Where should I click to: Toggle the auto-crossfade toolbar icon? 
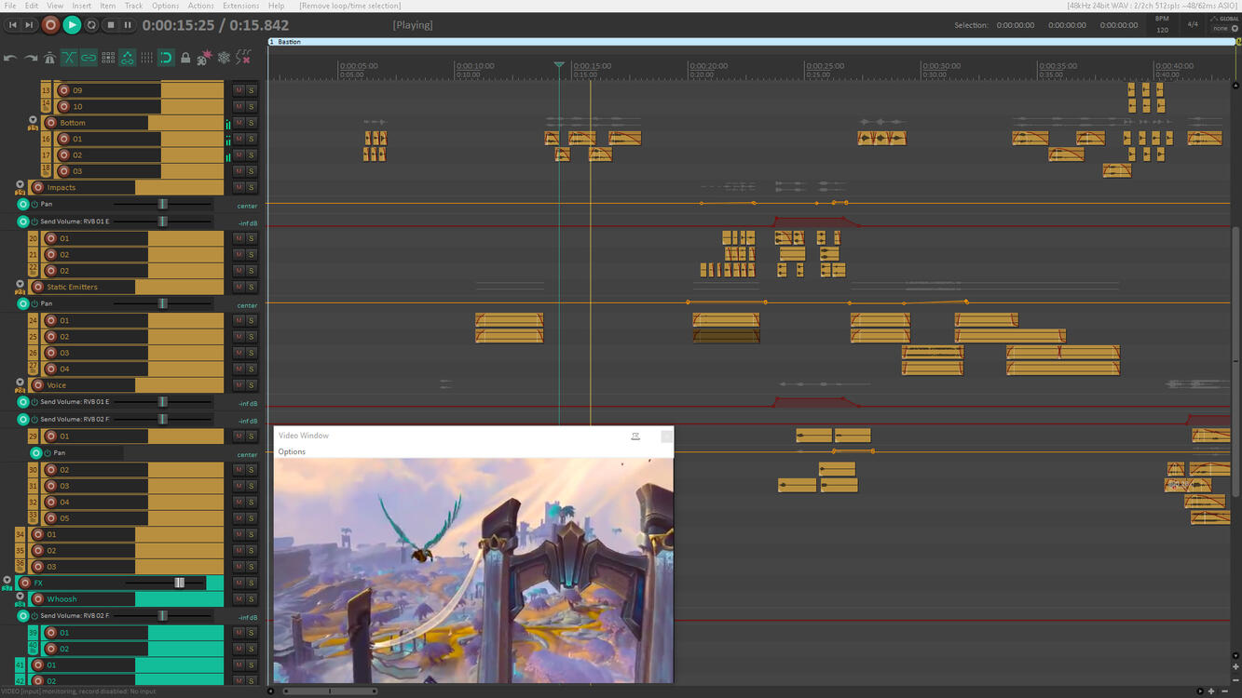pyautogui.click(x=69, y=57)
